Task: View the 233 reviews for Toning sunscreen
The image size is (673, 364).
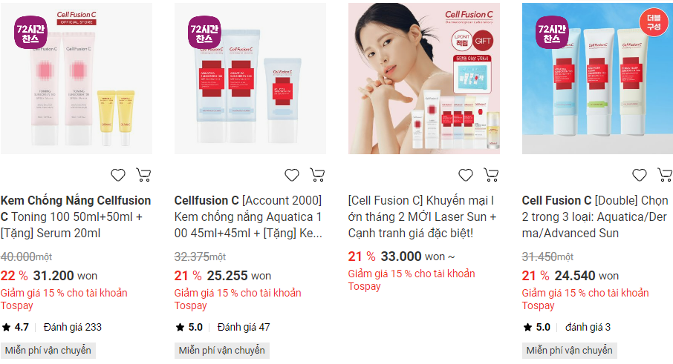Action: (73, 327)
